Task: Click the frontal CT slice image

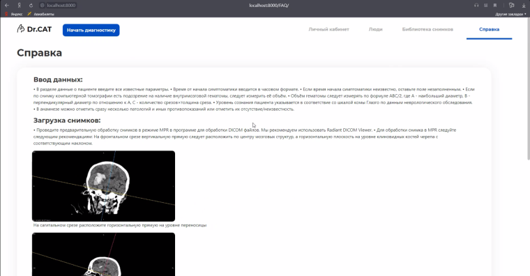Action: coord(103,186)
